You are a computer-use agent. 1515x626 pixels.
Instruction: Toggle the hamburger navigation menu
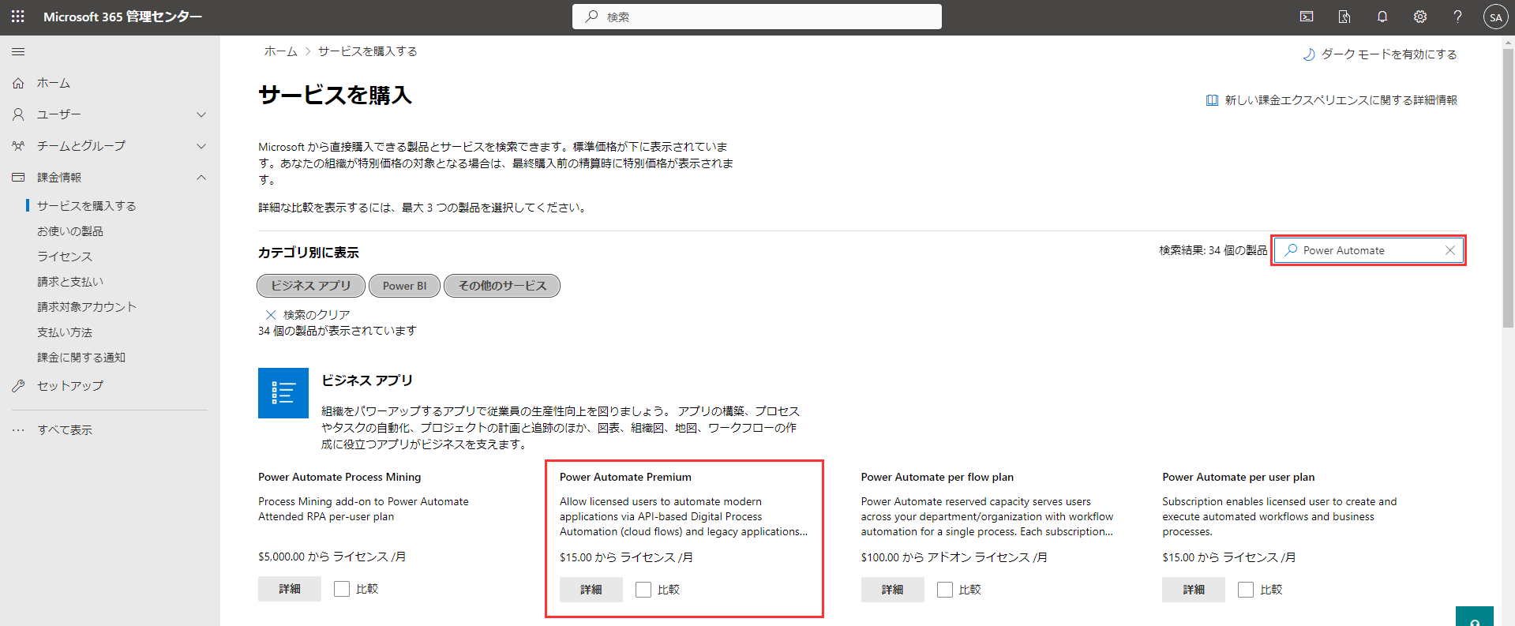tap(18, 51)
